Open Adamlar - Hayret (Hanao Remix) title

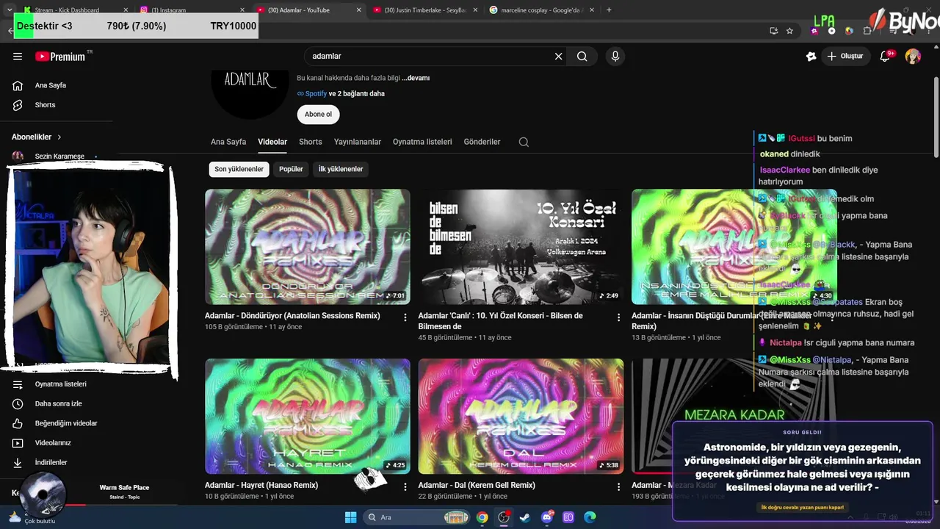point(261,486)
